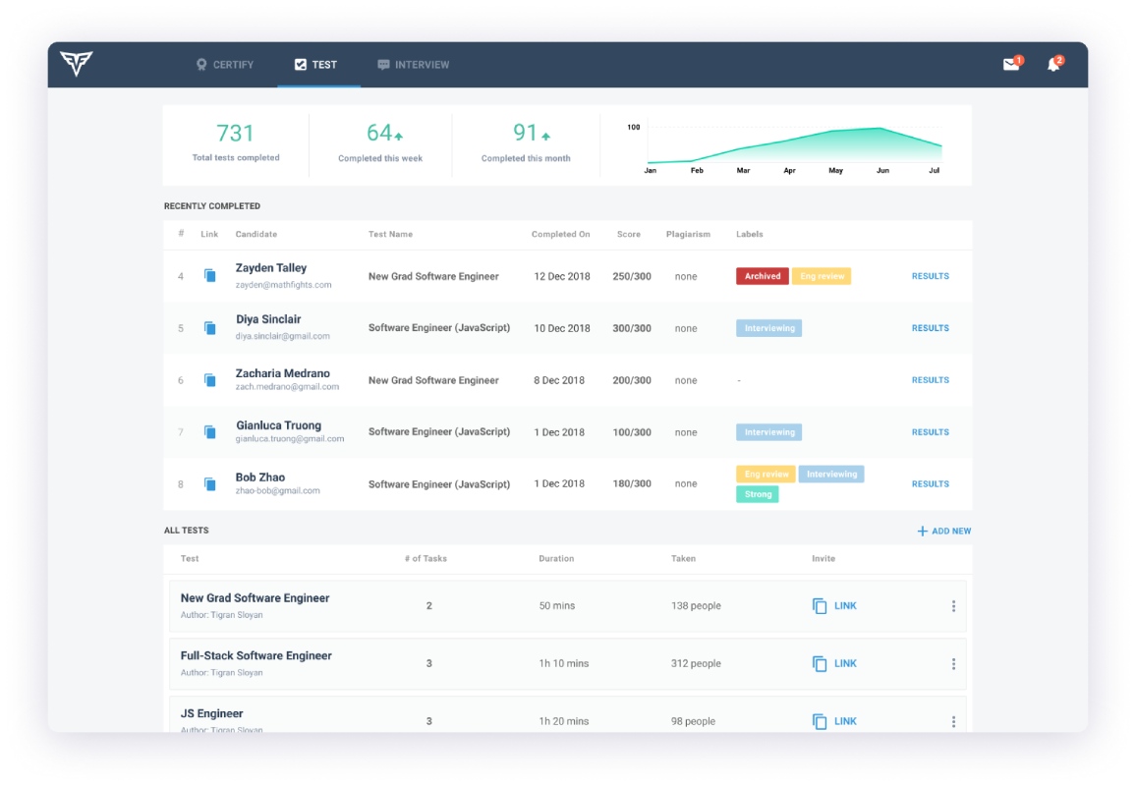This screenshot has height=786, width=1136.
Task: Open more options for New Grad Software Engineer test
Action: 953,606
